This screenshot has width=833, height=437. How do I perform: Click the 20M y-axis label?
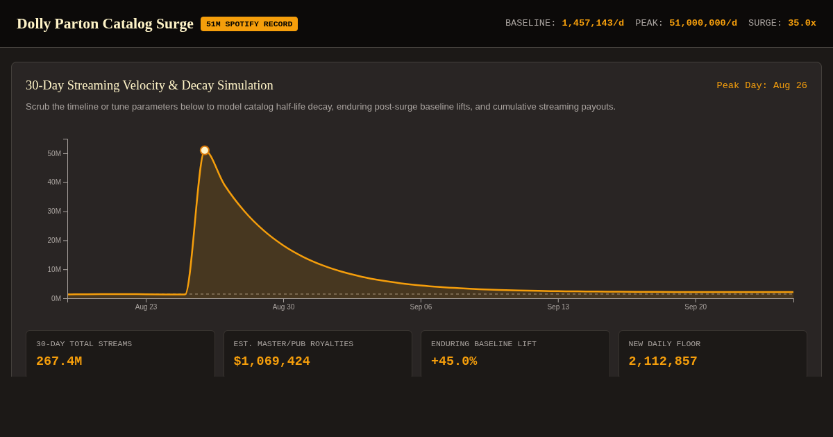point(54,241)
